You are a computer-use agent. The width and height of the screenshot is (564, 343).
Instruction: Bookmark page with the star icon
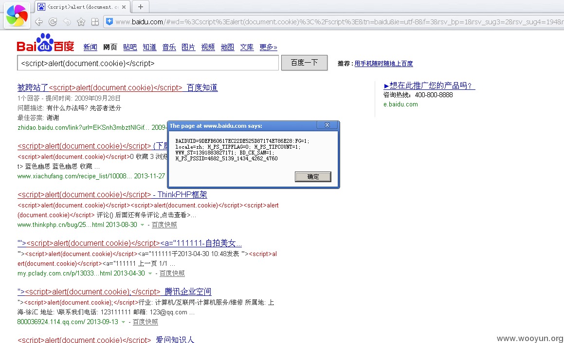tap(81, 22)
